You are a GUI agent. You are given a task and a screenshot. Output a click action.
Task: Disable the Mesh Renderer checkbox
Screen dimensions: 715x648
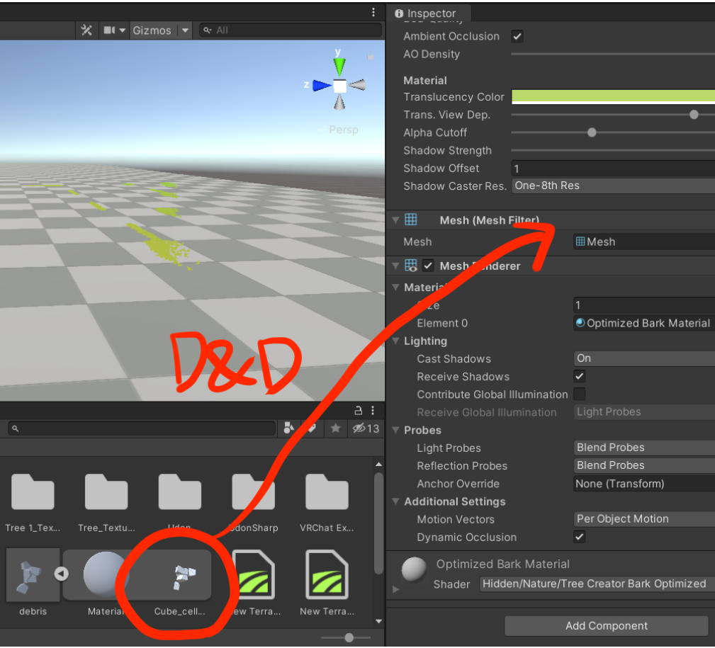point(428,266)
